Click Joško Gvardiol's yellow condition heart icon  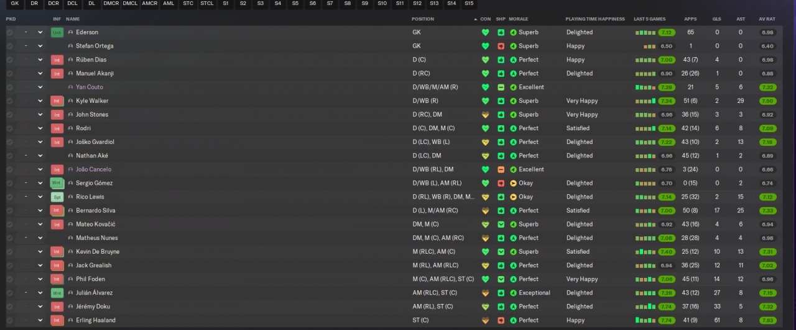[486, 142]
